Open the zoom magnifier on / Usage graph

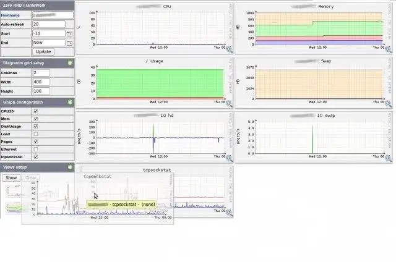pyautogui.click(x=229, y=104)
